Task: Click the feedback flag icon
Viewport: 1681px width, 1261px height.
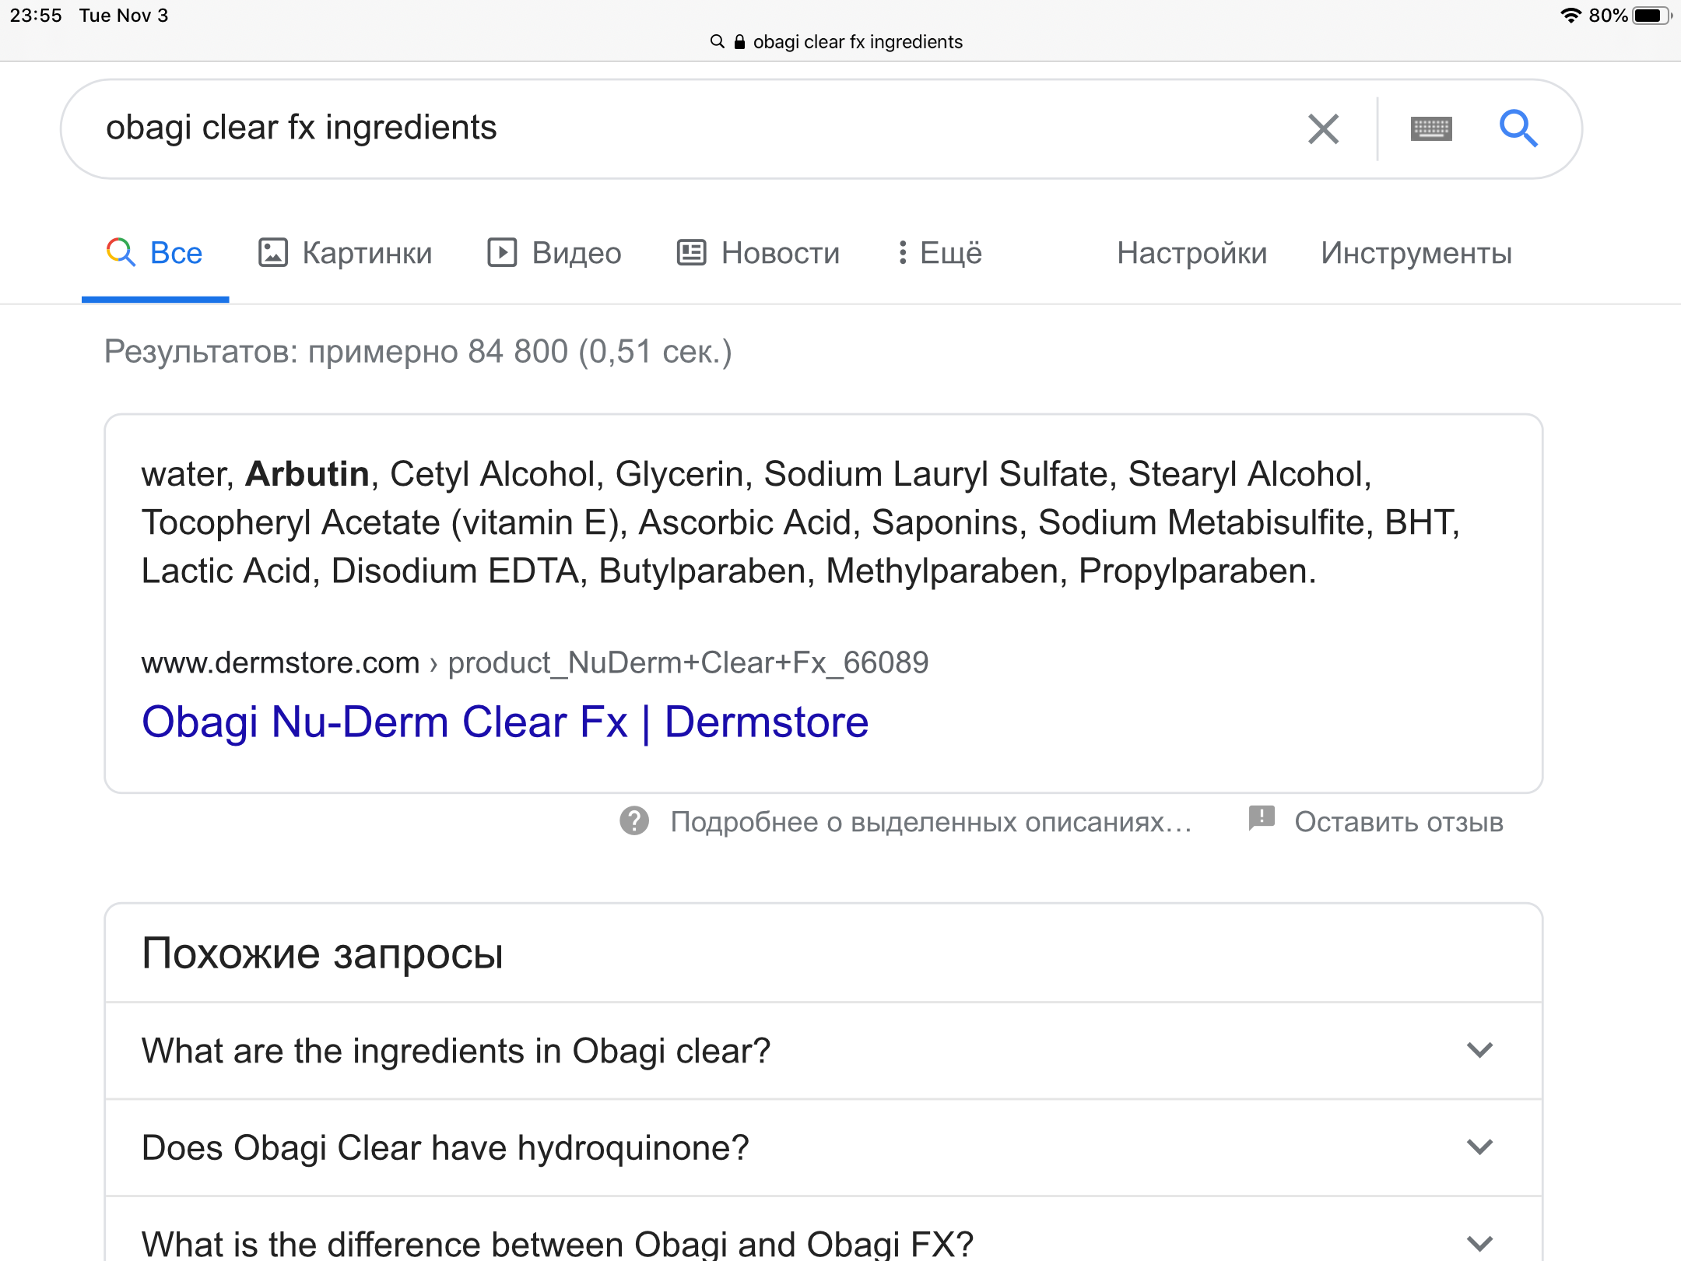Action: point(1261,818)
